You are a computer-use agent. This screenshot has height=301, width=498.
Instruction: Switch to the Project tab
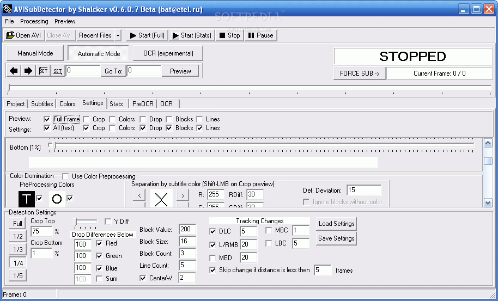(16, 104)
